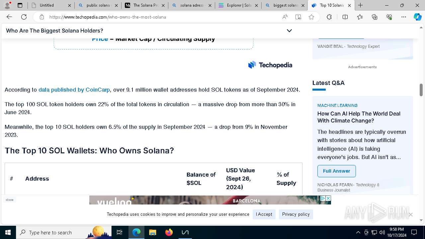Select 'Latest Q&A' heading text

tap(328, 83)
